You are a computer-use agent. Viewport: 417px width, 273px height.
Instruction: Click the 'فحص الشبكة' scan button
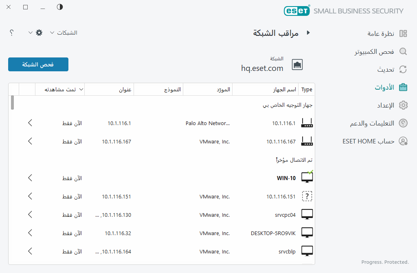tap(38, 64)
